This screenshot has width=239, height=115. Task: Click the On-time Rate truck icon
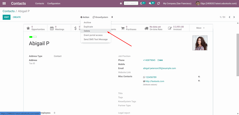point(146,28)
